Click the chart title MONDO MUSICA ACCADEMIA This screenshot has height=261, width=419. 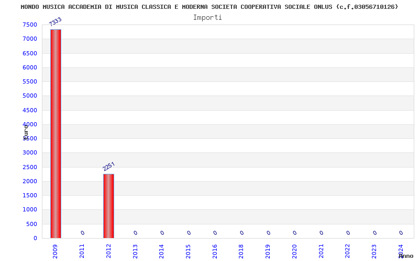point(209,7)
